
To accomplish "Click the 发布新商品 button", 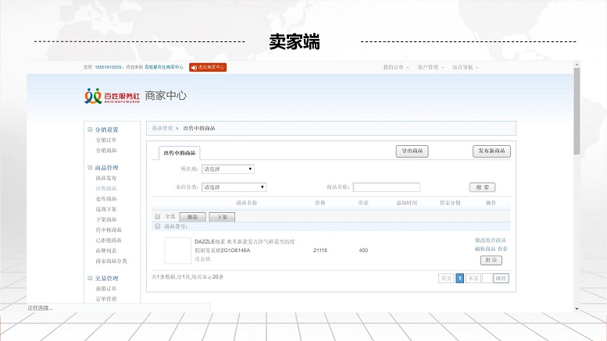I will coord(491,151).
